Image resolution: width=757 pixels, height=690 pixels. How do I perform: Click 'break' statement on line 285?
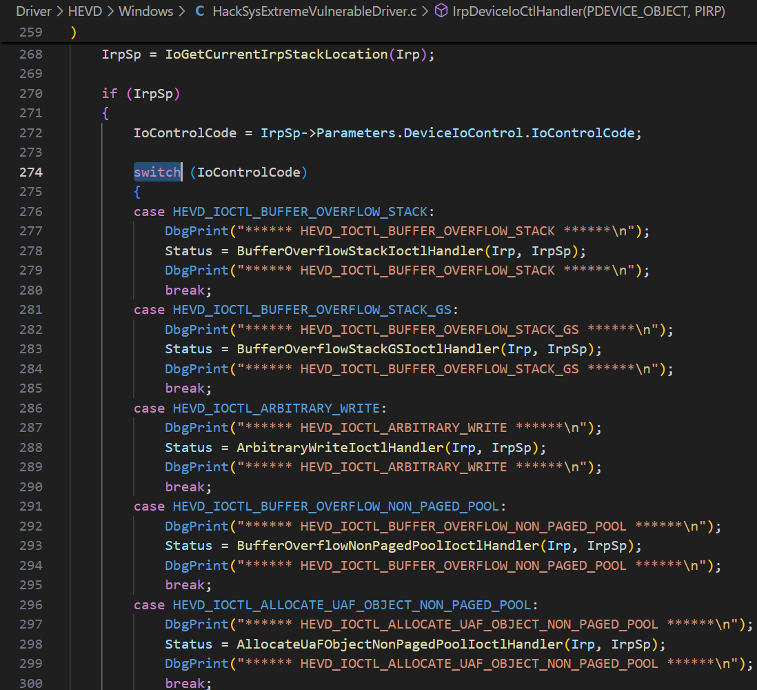point(185,388)
